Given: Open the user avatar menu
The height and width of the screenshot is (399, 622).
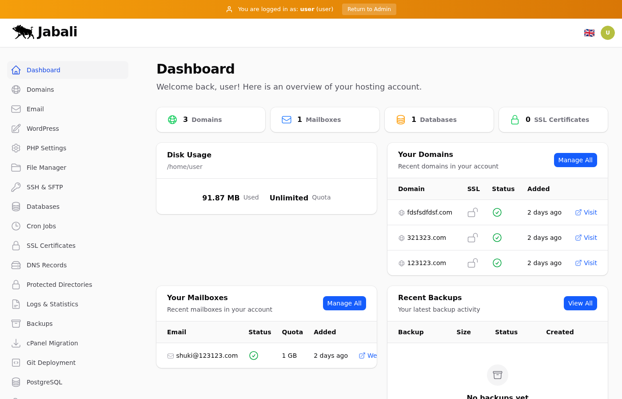Looking at the screenshot, I should [607, 33].
